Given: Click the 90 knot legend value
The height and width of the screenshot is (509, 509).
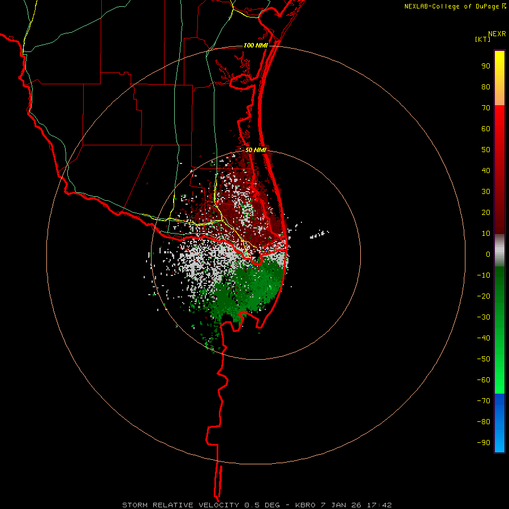Looking at the screenshot, I should [x=486, y=66].
